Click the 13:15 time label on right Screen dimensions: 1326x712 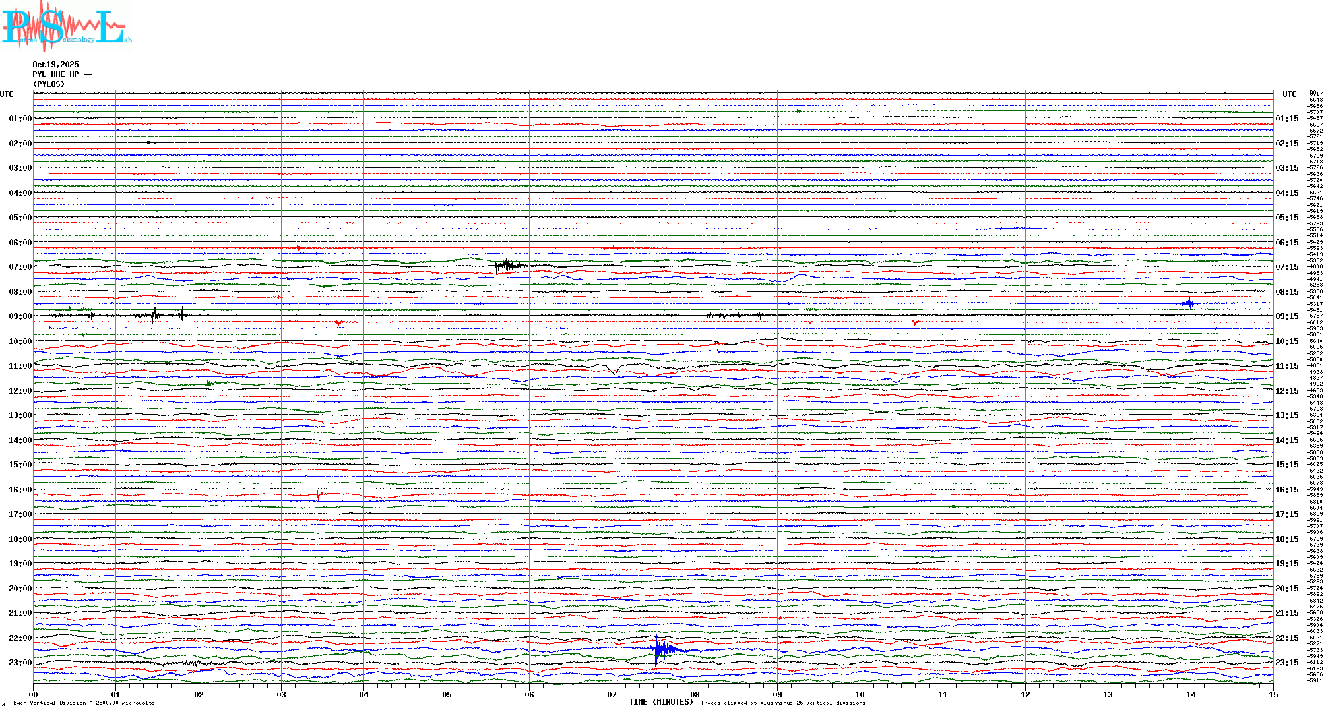click(1286, 415)
